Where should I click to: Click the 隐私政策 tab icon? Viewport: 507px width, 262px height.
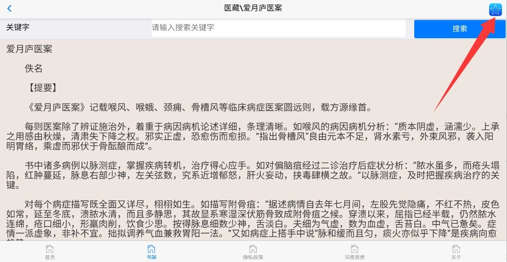coord(253,248)
